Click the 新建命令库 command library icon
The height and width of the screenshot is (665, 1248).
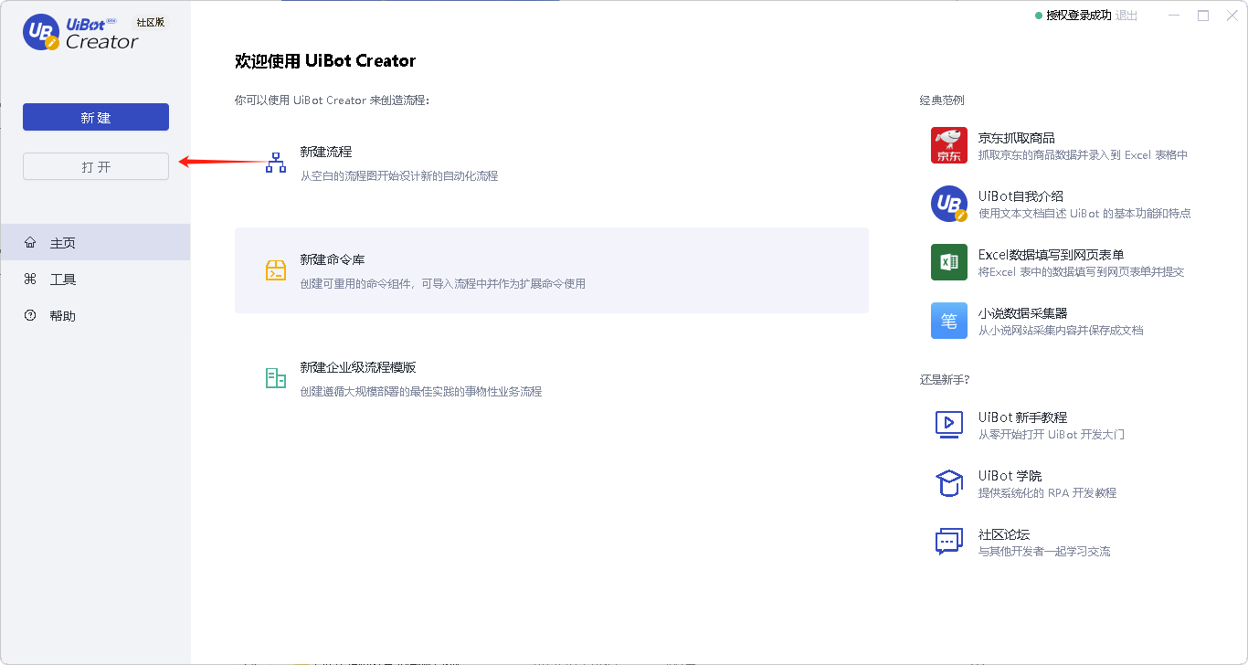[275, 269]
